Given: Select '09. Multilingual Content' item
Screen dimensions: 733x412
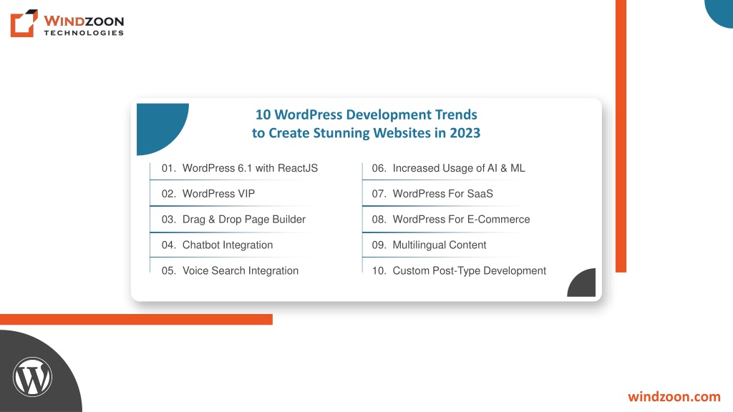Looking at the screenshot, I should tap(429, 245).
